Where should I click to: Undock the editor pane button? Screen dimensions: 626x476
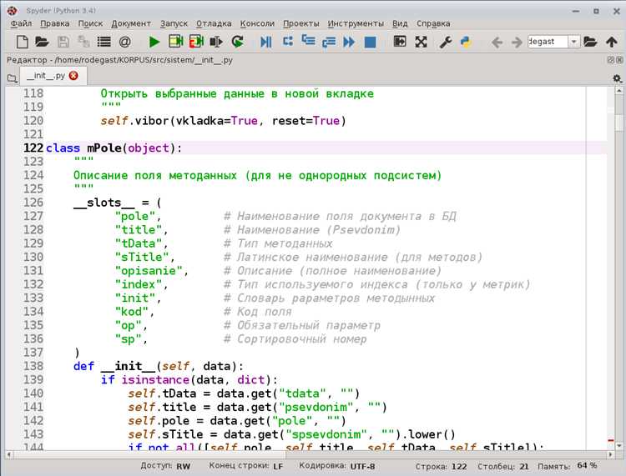click(x=610, y=60)
